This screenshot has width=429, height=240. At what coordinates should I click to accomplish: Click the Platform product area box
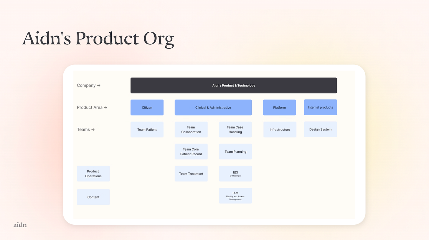click(280, 107)
